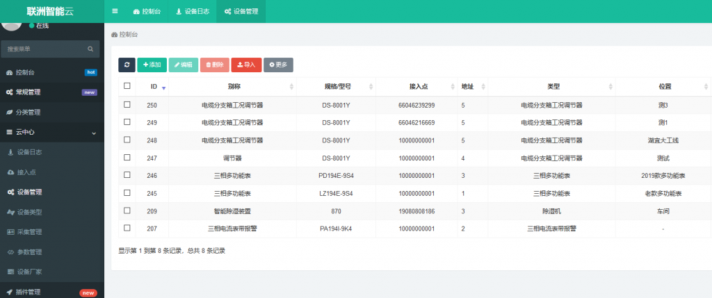Select the checkbox for row ID 250

(x=127, y=105)
